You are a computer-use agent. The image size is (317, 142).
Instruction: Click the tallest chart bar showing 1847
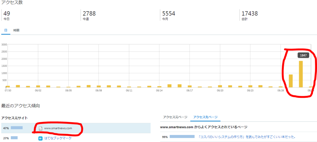coord(301,74)
